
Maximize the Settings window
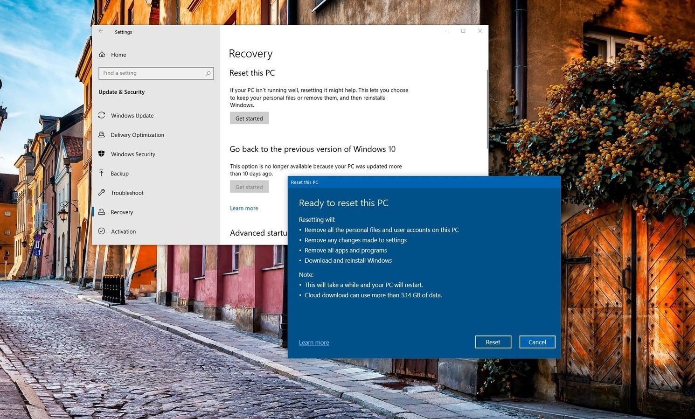463,31
